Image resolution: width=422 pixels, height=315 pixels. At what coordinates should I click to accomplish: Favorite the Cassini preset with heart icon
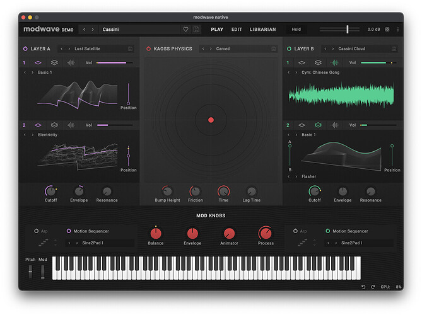pos(185,30)
